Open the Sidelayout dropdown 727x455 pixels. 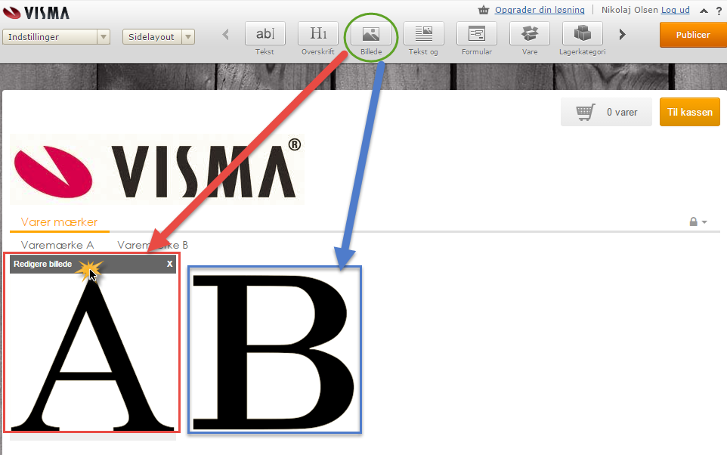159,36
